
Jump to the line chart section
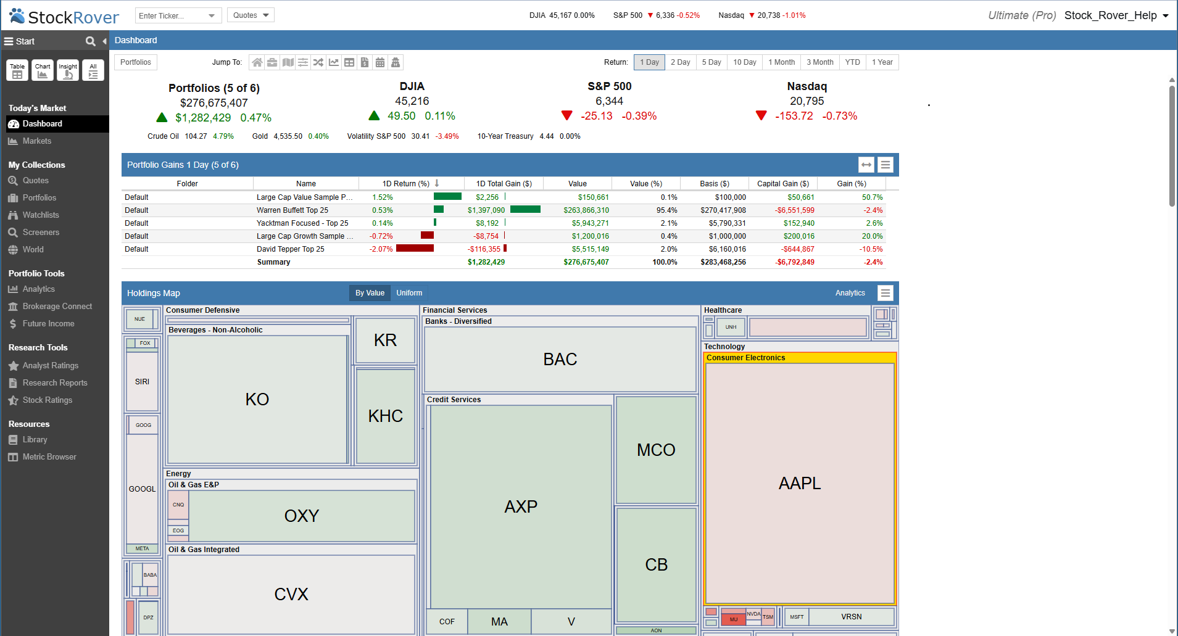click(334, 62)
